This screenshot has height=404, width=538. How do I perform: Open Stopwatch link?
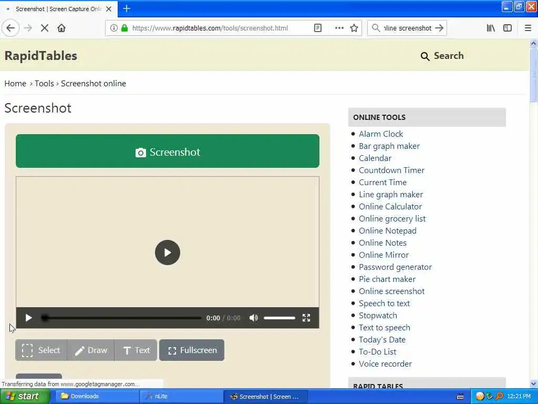click(x=378, y=316)
